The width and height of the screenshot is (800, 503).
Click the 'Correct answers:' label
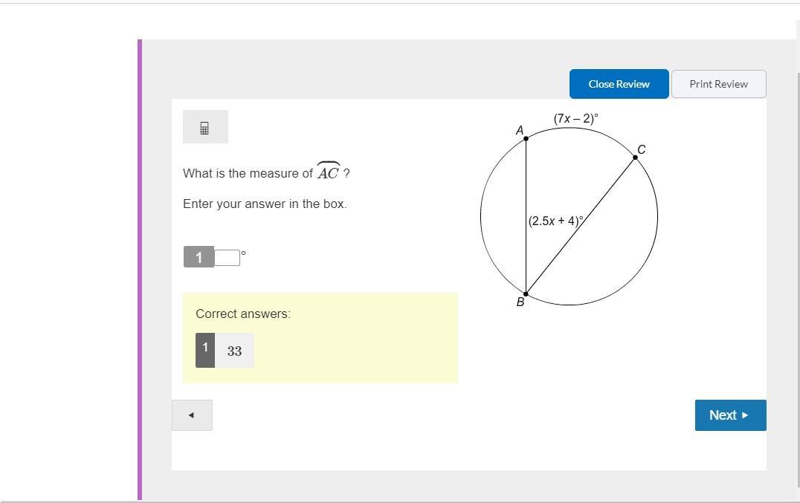tap(243, 314)
